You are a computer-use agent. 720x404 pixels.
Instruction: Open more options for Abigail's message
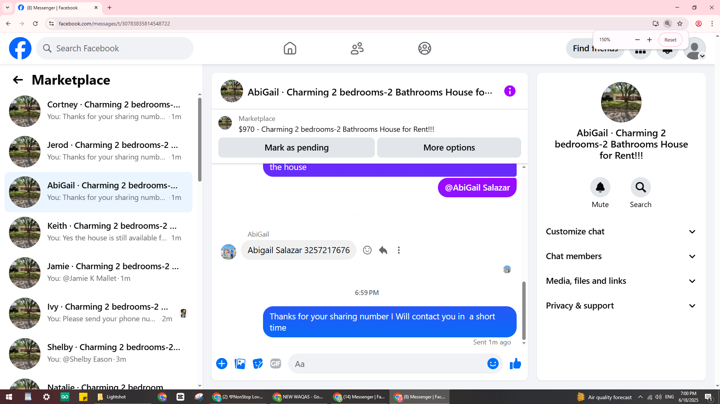(x=399, y=250)
